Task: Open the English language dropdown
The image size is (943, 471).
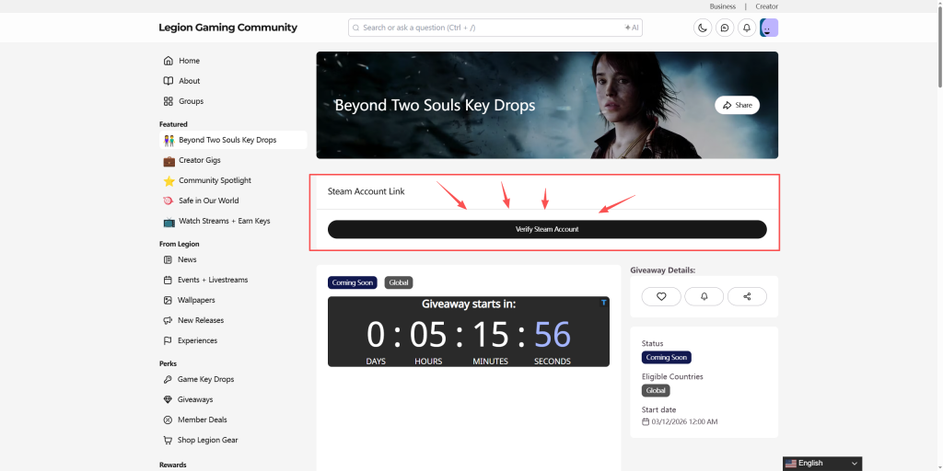Action: (821, 464)
